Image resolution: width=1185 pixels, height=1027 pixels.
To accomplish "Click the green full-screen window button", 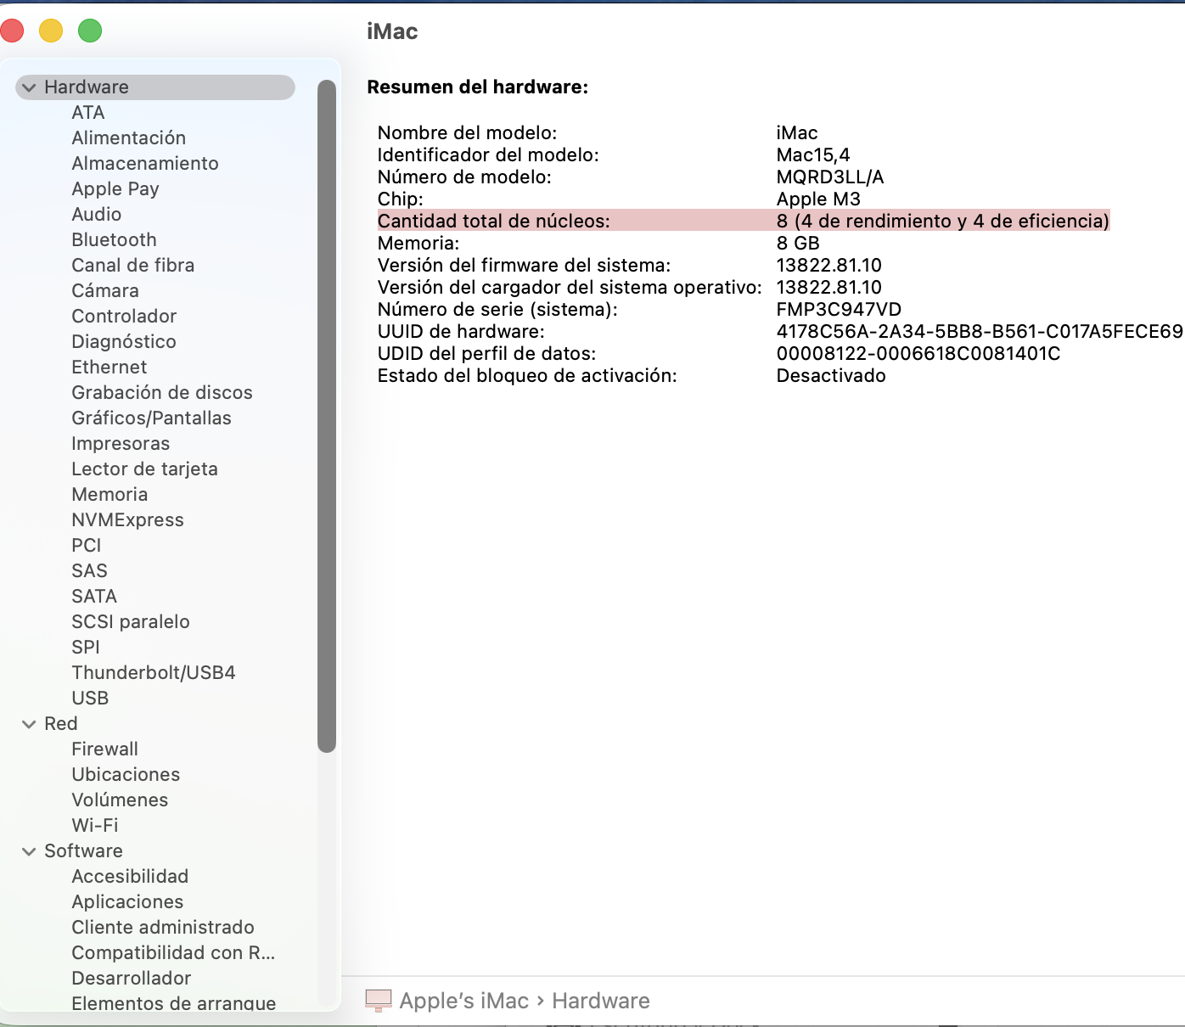I will click(90, 31).
